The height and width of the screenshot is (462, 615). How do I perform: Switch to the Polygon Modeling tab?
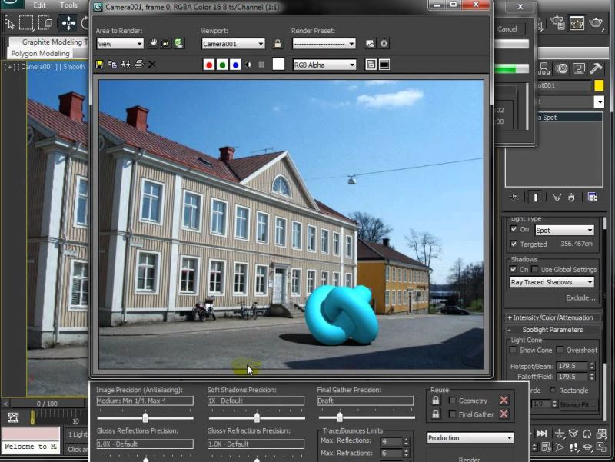pos(40,54)
